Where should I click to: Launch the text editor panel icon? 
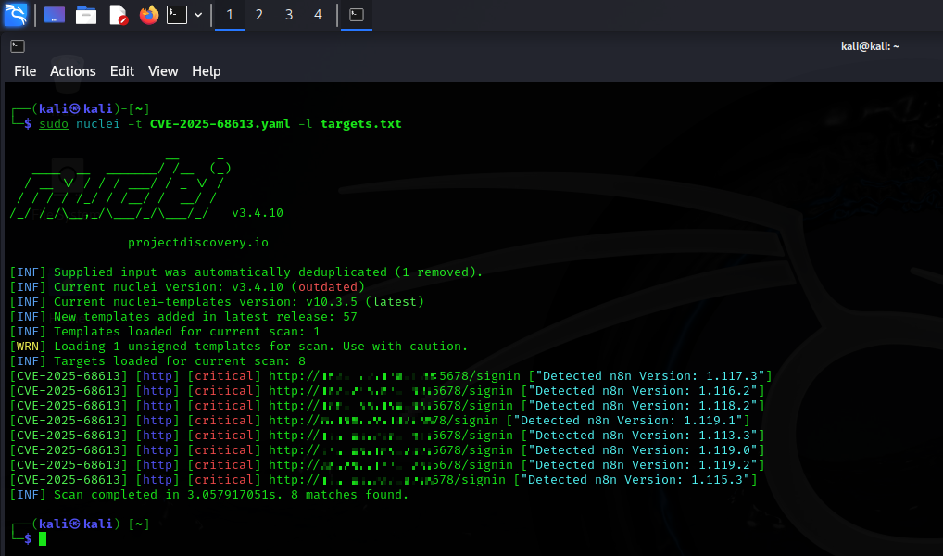[119, 15]
